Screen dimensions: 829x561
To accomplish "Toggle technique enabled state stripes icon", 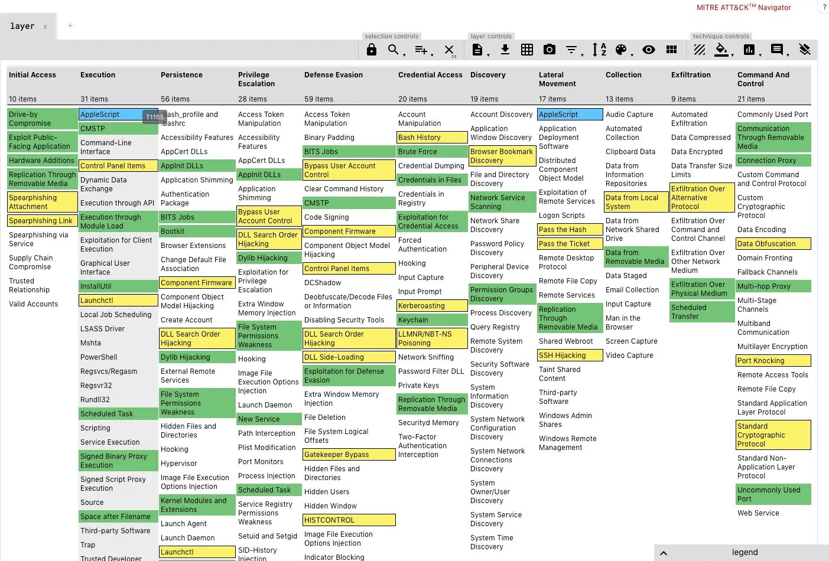I will [x=700, y=50].
